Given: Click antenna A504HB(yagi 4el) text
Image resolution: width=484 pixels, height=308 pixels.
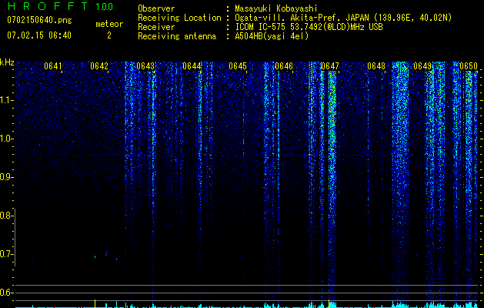Looking at the screenshot, I should [x=272, y=36].
